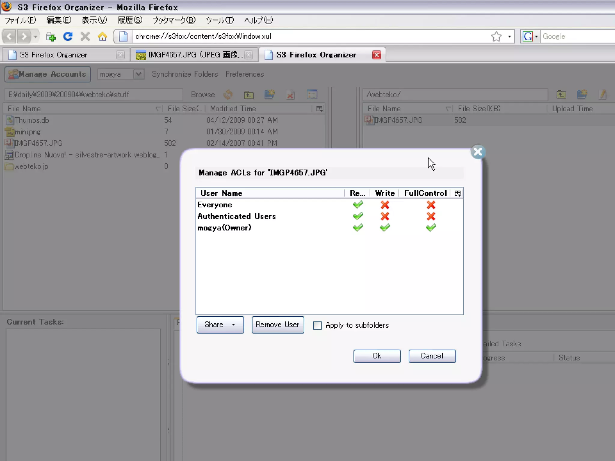
Task: Select the Authenticated Users row
Action: (x=329, y=216)
